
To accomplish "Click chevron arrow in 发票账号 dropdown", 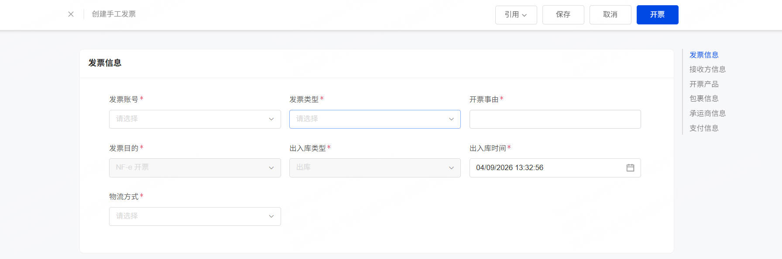I will tap(271, 119).
